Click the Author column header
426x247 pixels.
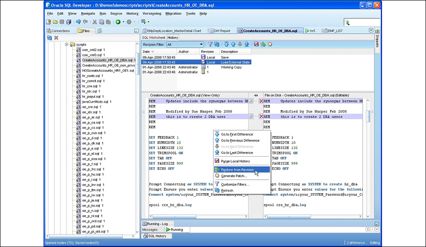187,51
